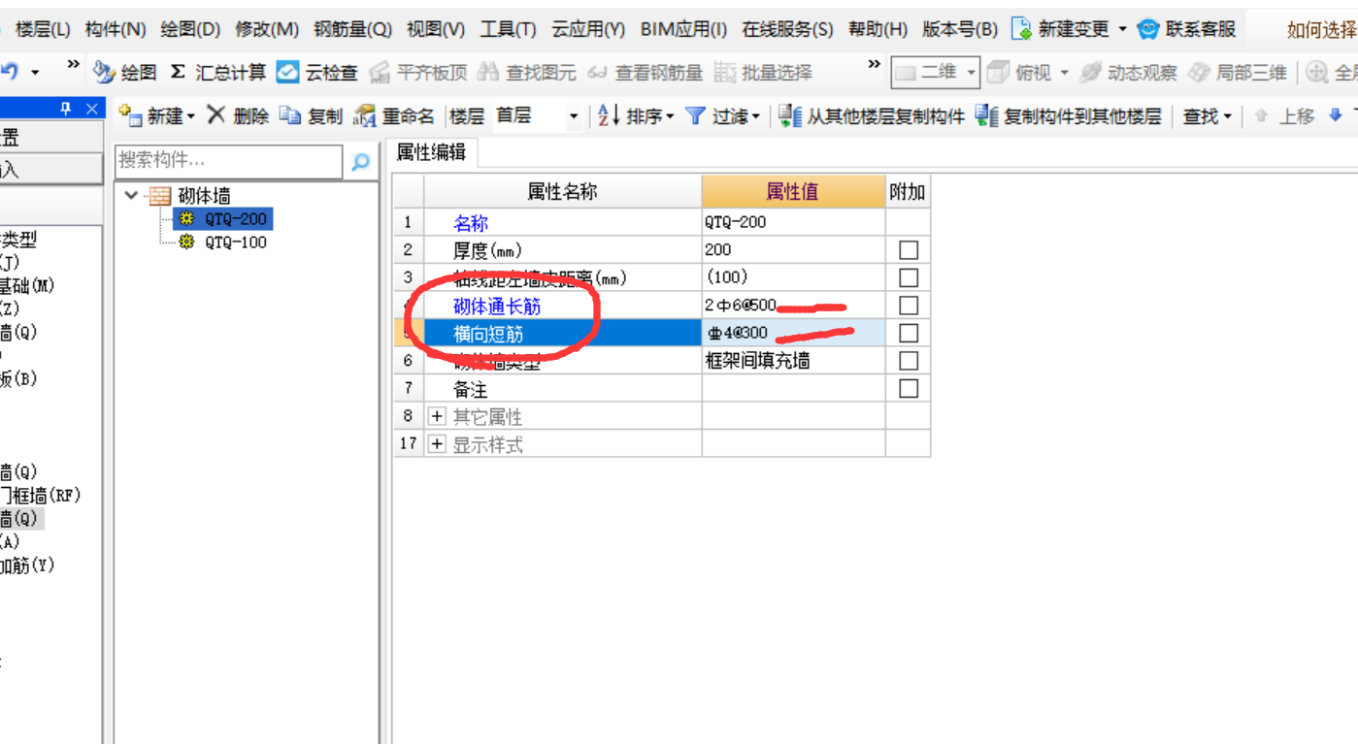The image size is (1358, 744).
Task: Open the 工具(T) menu
Action: [508, 29]
